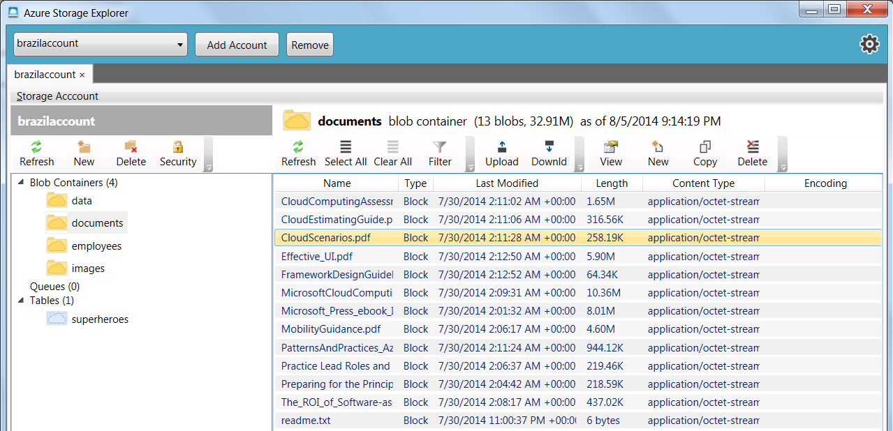The image size is (893, 431).
Task: Click the large documents container folder icon
Action: tap(297, 121)
